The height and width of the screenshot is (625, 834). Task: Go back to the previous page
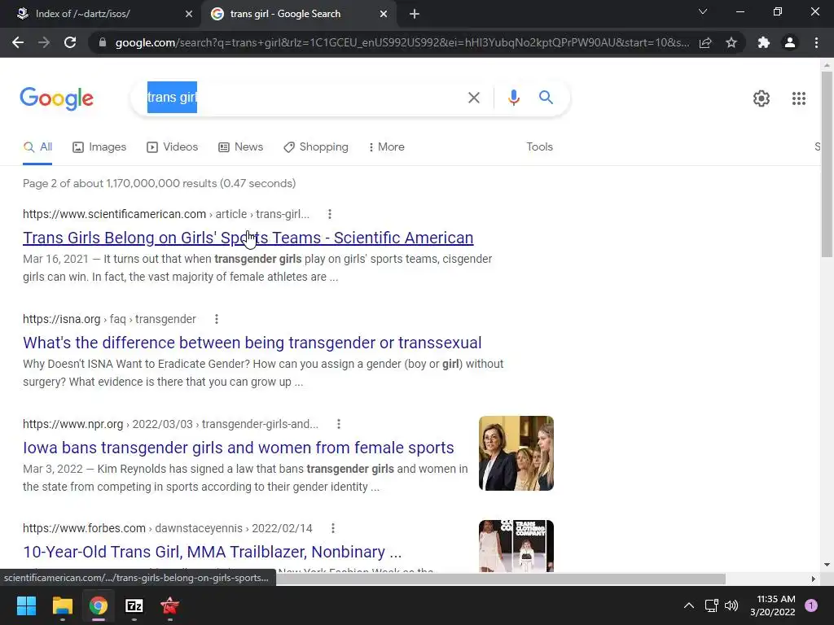[18, 42]
